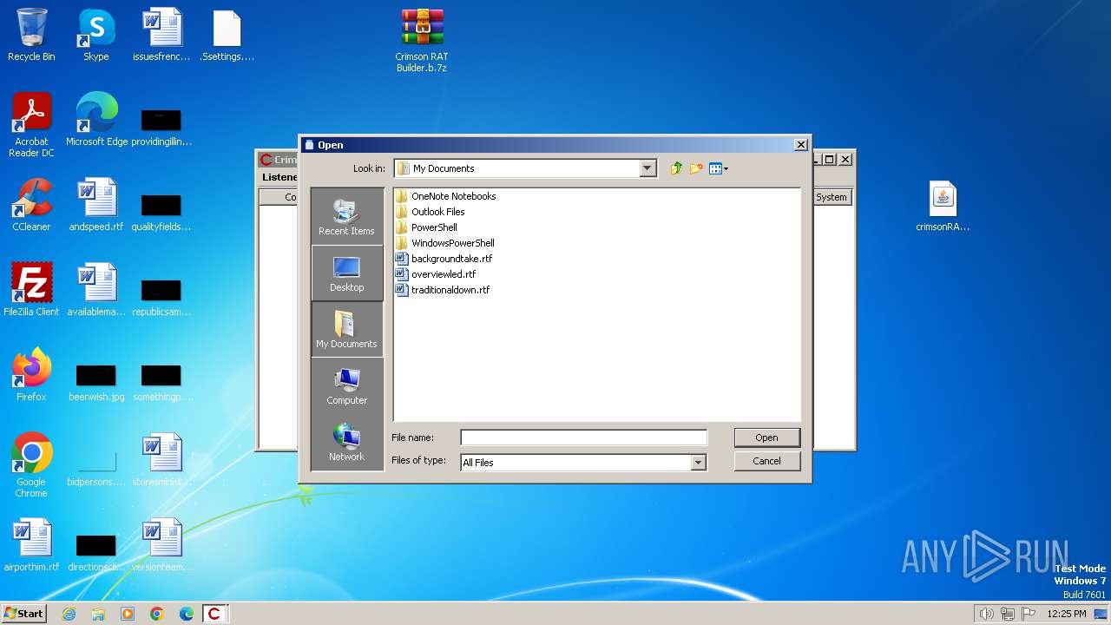Click the System column header behind dialog
Viewport: 1111px width, 625px height.
(x=831, y=197)
